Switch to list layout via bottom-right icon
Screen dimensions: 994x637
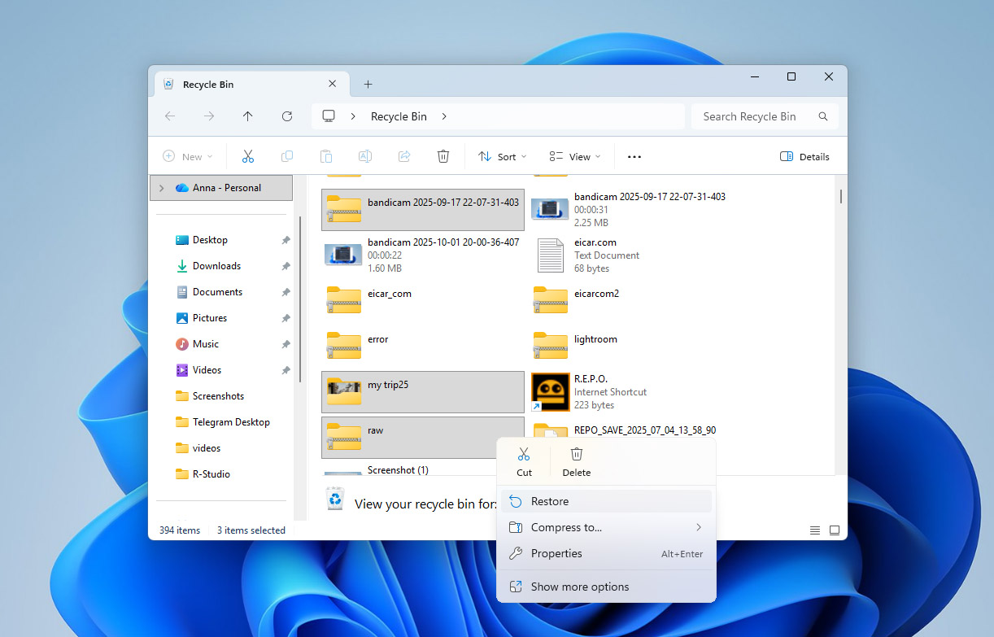814,530
